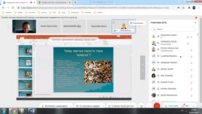Image resolution: width=202 pixels, height=114 pixels.
Task: Switch to the second Онлайн-семінар tab
Action: tap(55, 3)
